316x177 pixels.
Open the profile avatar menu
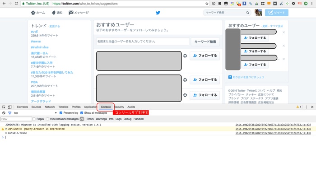258,13
